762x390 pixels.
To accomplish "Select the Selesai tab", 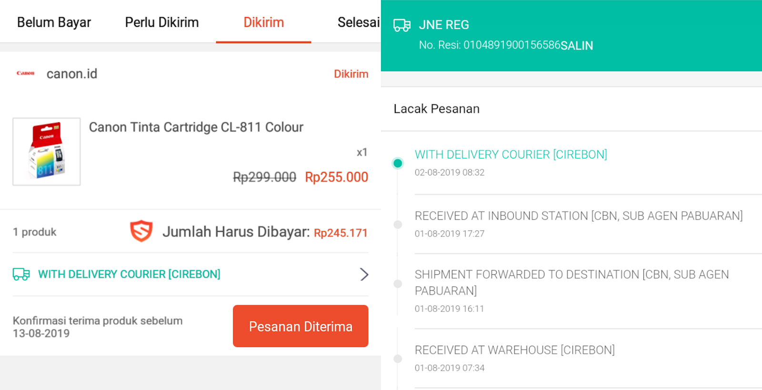I will [x=358, y=22].
